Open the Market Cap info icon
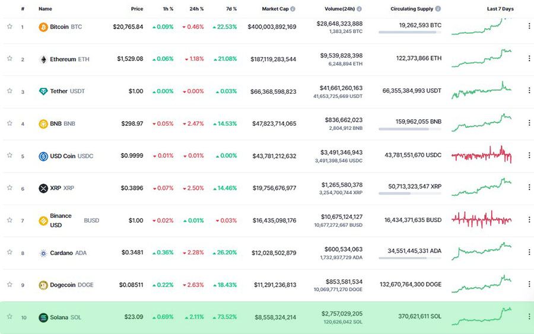534x334 pixels. 293,9
